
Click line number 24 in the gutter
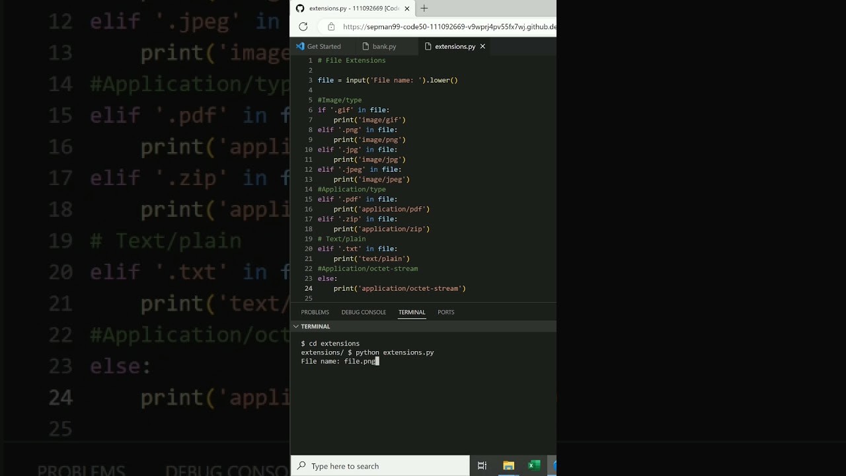(x=309, y=288)
